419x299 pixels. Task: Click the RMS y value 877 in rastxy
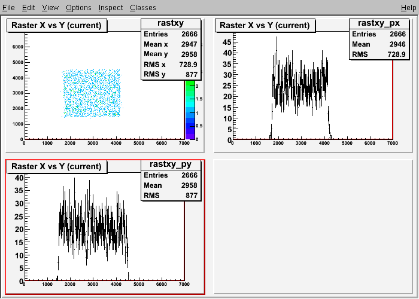[x=192, y=75]
